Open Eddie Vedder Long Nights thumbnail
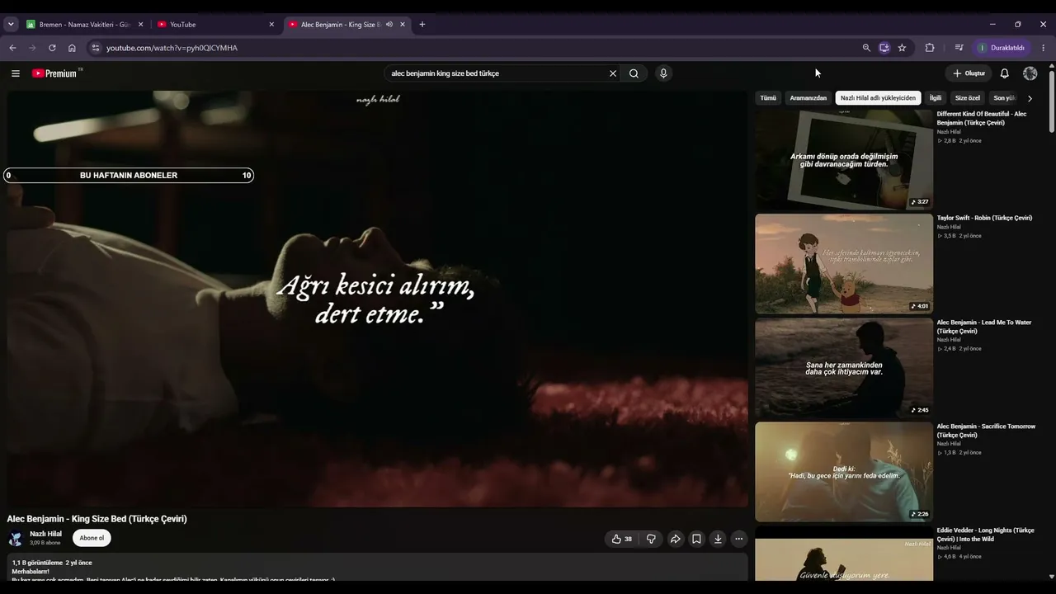 (844, 554)
